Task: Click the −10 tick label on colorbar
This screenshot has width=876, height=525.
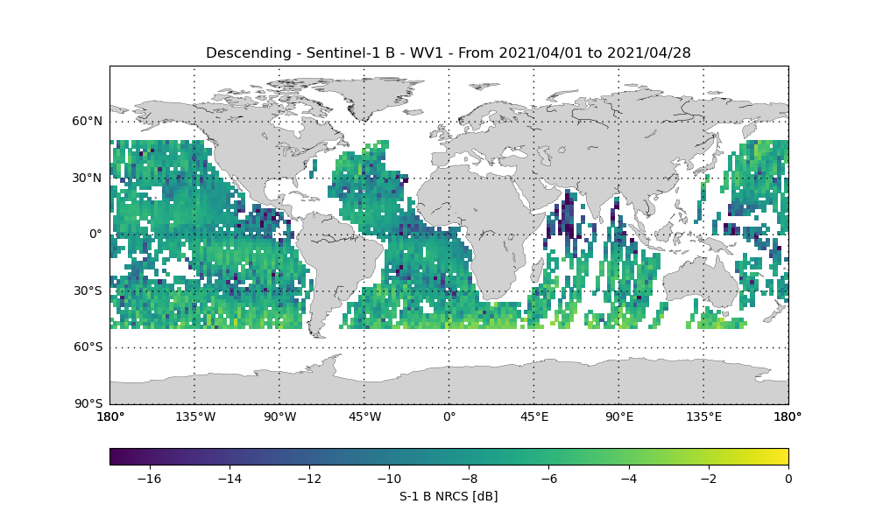Action: (x=389, y=479)
